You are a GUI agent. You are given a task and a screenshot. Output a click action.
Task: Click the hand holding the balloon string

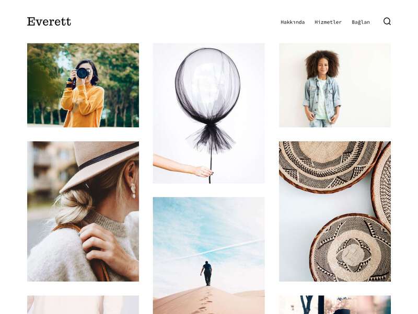pyautogui.click(x=202, y=172)
